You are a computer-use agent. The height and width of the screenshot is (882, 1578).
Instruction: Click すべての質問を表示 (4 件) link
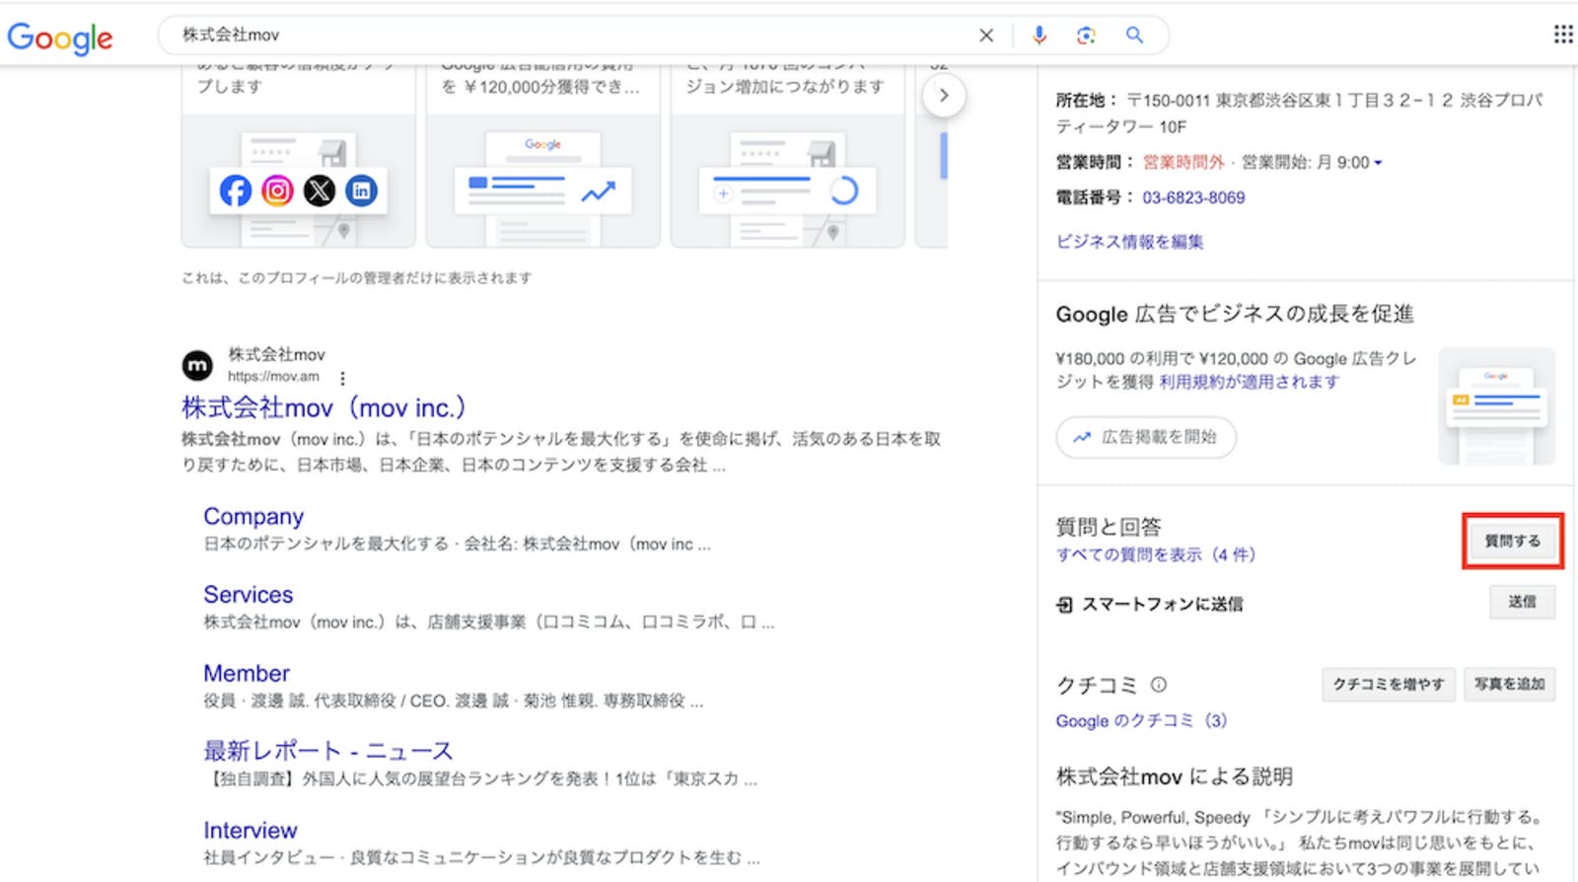1156,554
